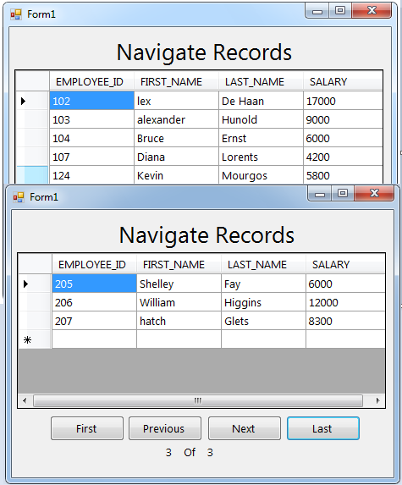Viewport: 402px width, 485px height.
Task: Select the alexander cell in back window
Action: tap(176, 119)
